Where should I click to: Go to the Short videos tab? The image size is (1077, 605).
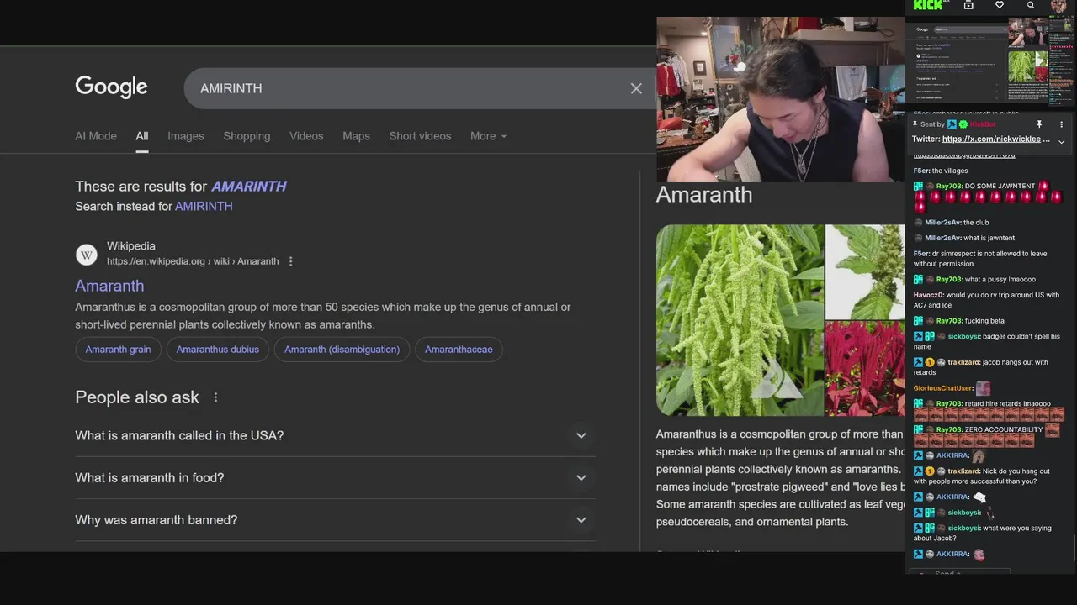point(420,136)
